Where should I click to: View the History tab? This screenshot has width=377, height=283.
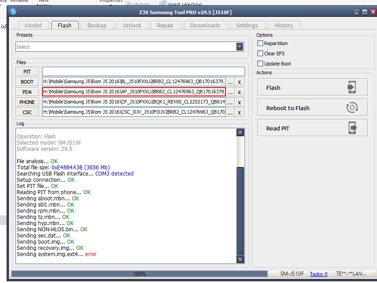(x=284, y=26)
